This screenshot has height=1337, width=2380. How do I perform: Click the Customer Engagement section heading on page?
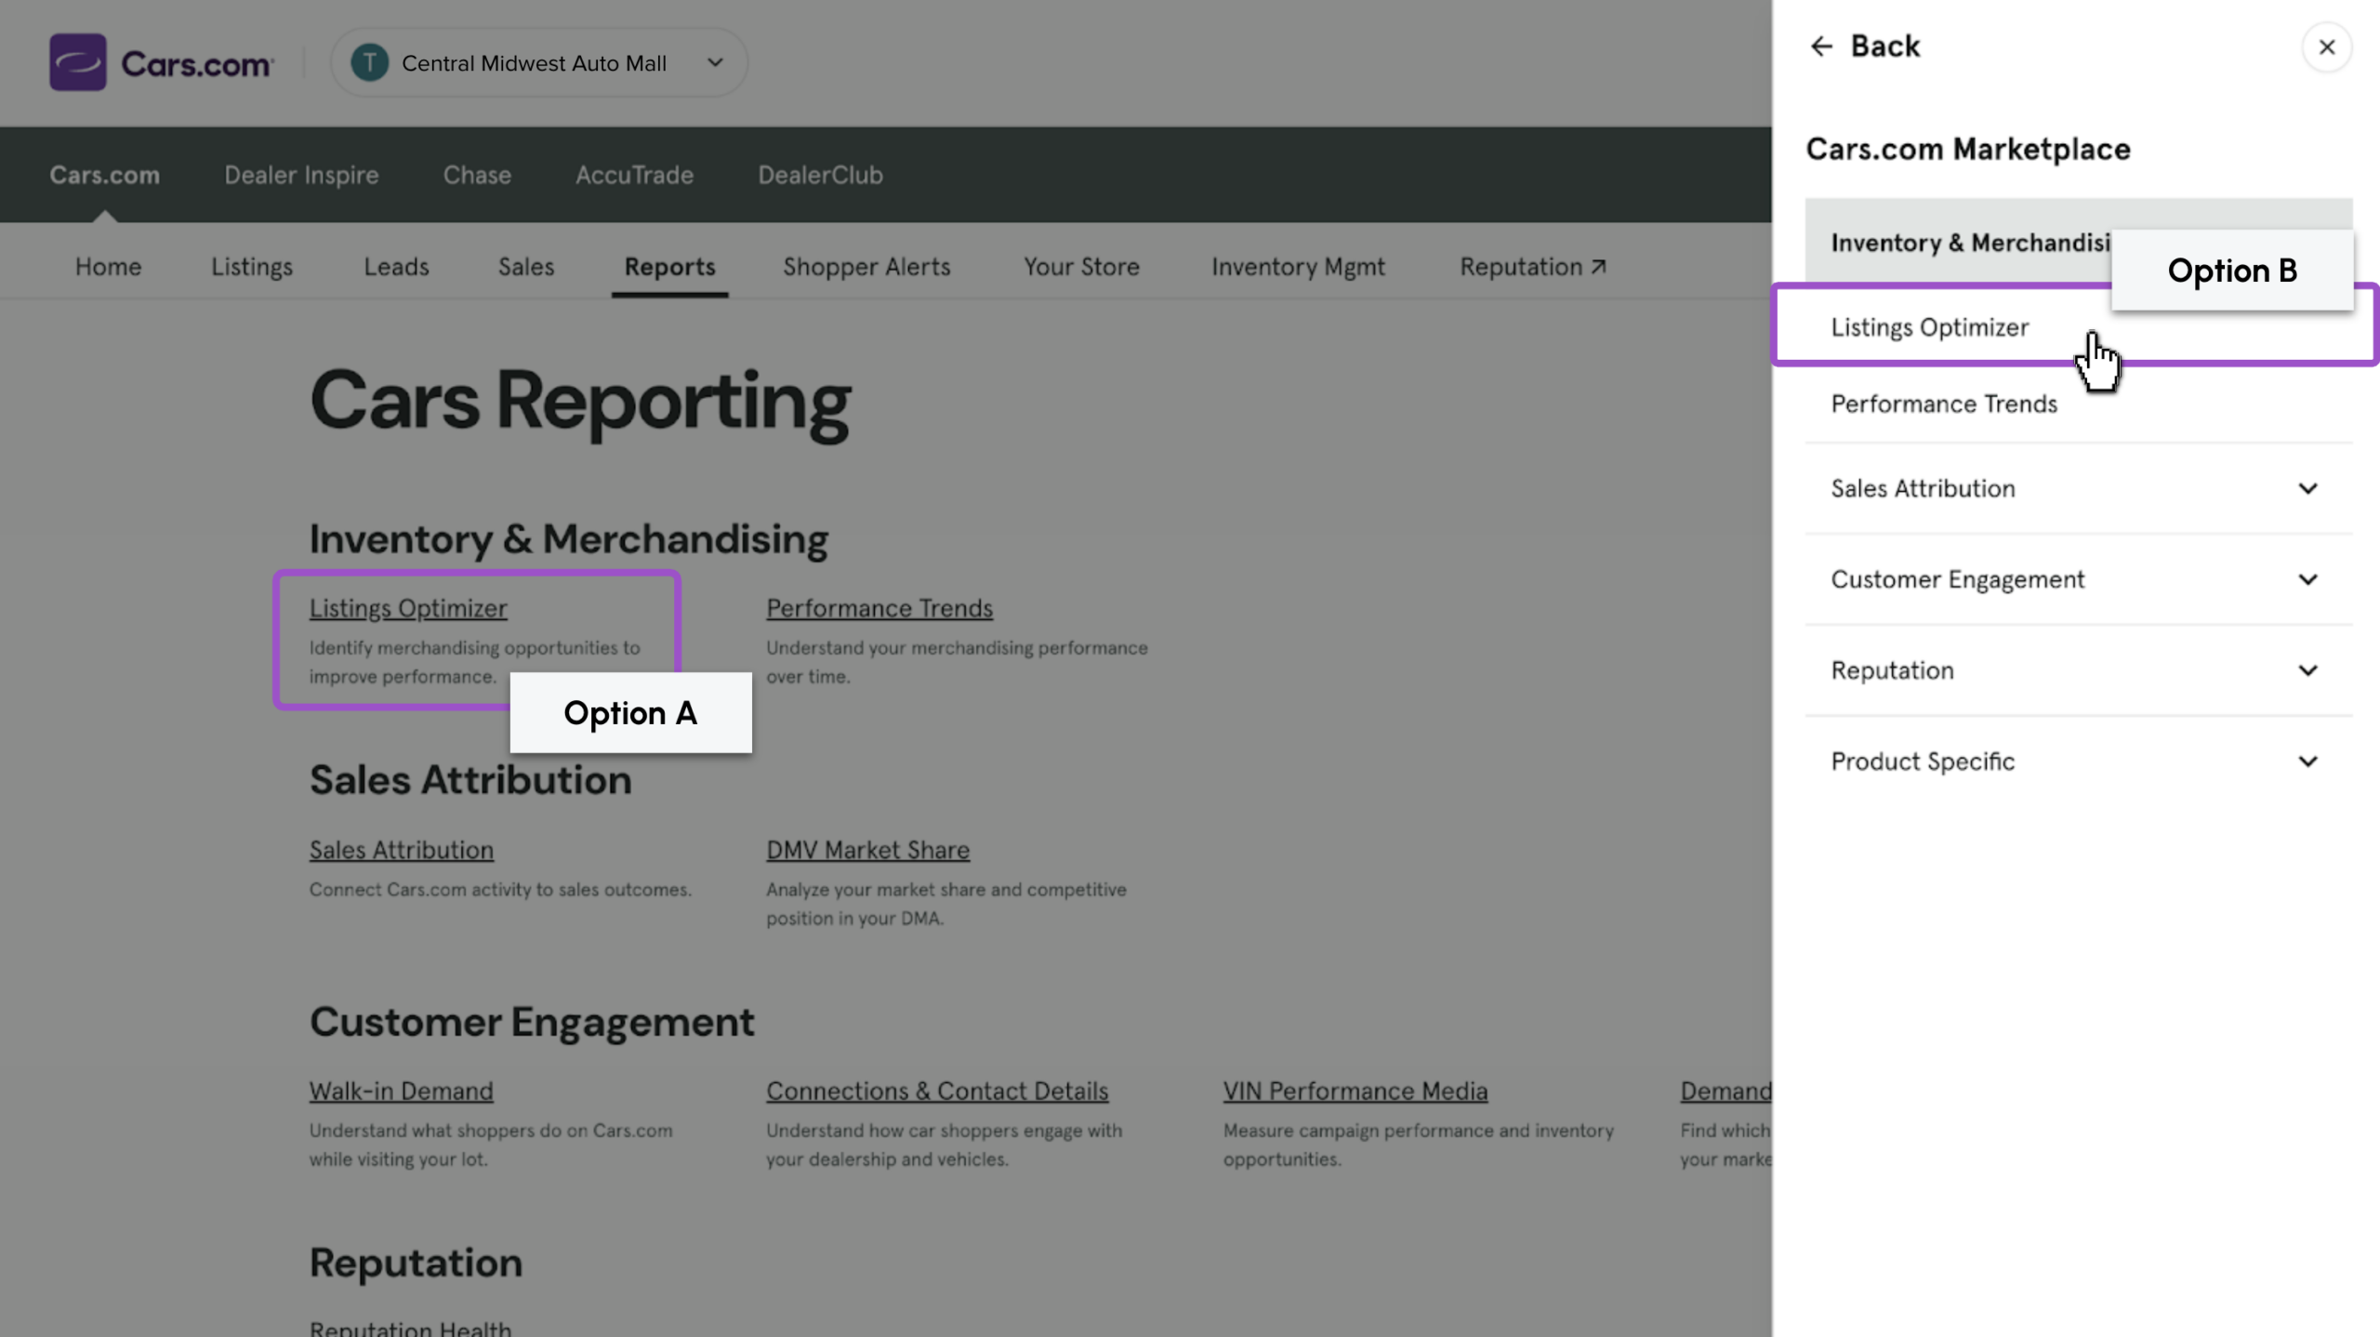pos(532,1022)
